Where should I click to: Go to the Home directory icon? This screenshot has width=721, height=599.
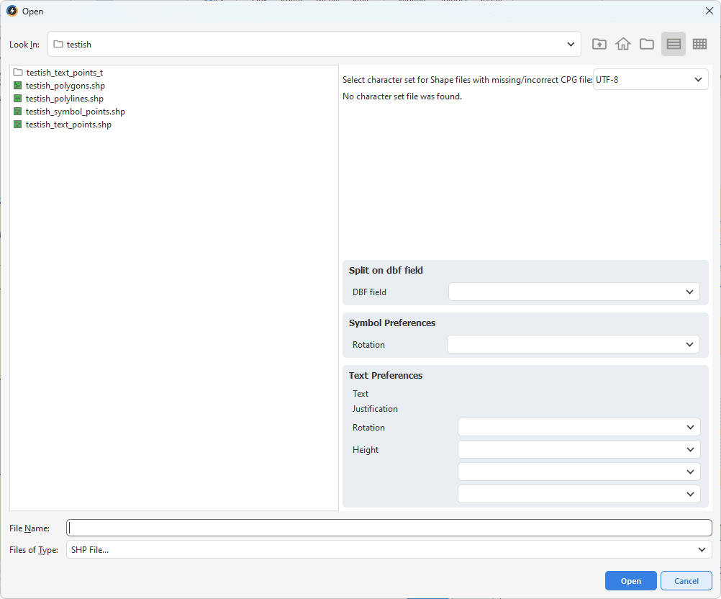[x=623, y=44]
